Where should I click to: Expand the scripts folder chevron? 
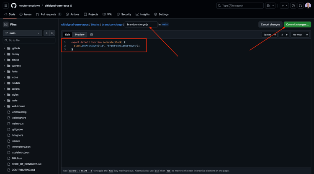coord(5,89)
